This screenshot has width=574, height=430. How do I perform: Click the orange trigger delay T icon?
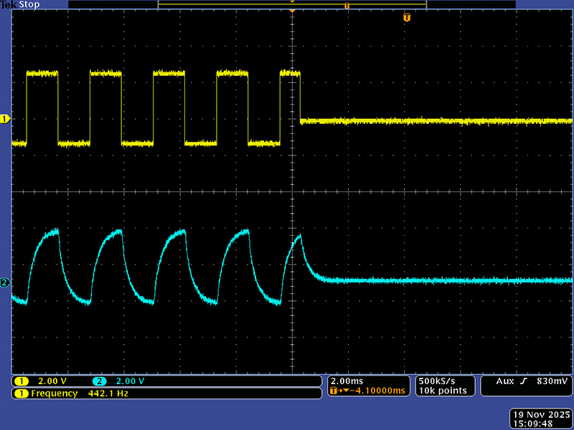click(x=335, y=391)
